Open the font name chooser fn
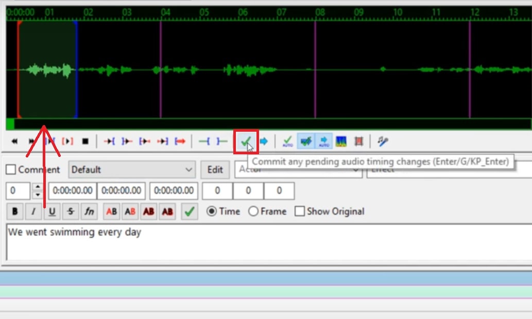532x319 pixels. [x=89, y=211]
